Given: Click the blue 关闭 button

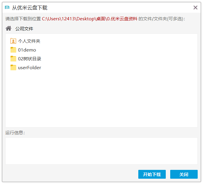Looking at the screenshot, I should tap(184, 174).
